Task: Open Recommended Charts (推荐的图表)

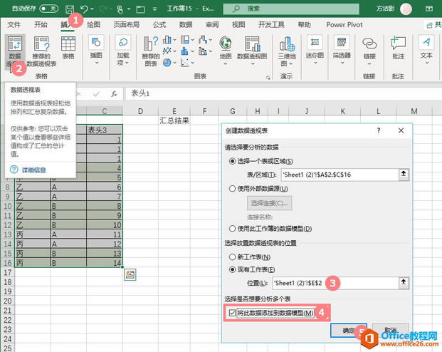Action: [x=151, y=51]
